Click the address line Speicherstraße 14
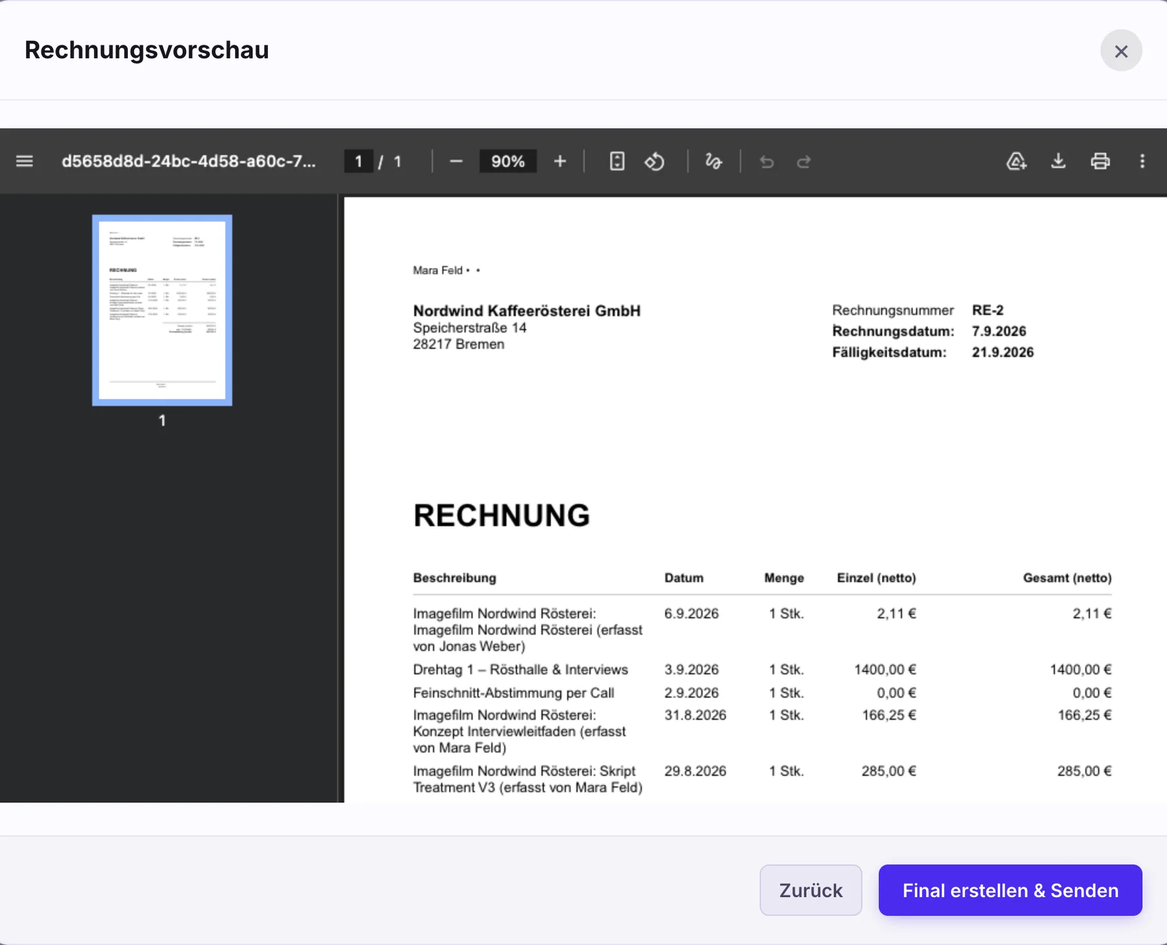 tap(469, 328)
